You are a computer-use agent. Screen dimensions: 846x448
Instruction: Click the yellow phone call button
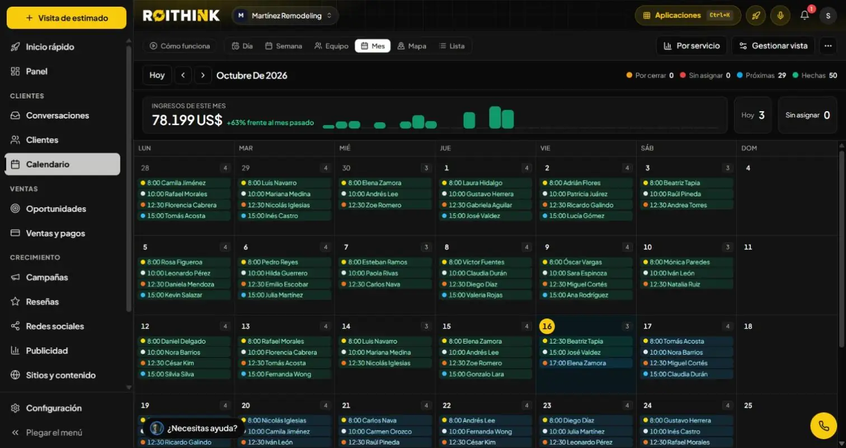824,426
